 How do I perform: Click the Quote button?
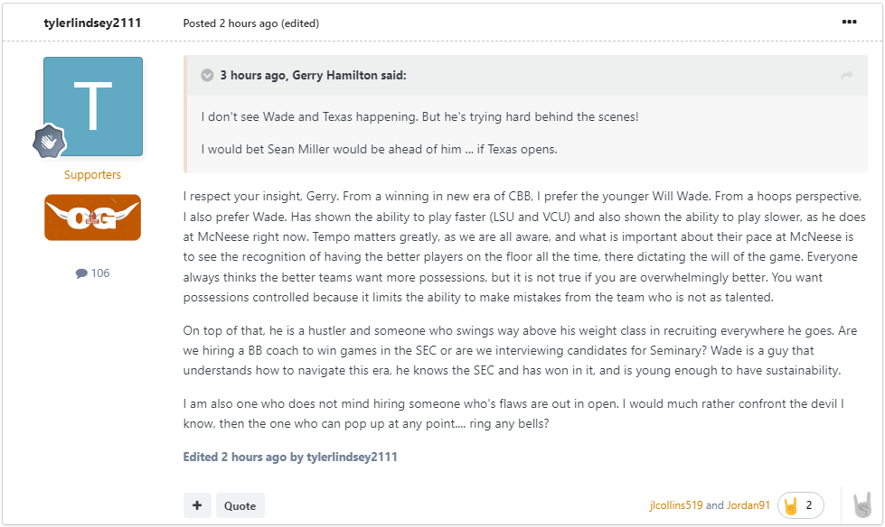point(240,505)
